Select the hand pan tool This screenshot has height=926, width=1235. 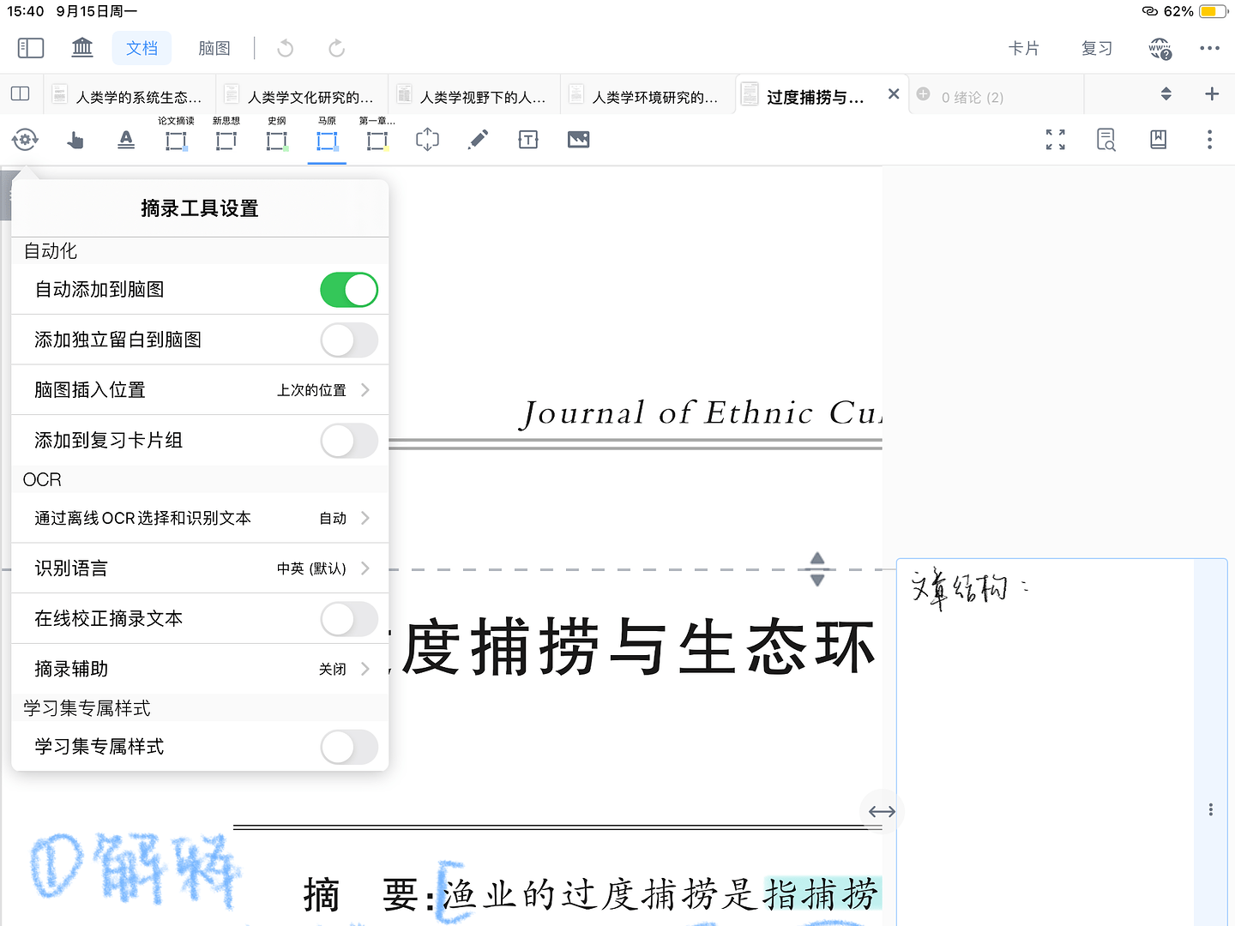tap(75, 140)
